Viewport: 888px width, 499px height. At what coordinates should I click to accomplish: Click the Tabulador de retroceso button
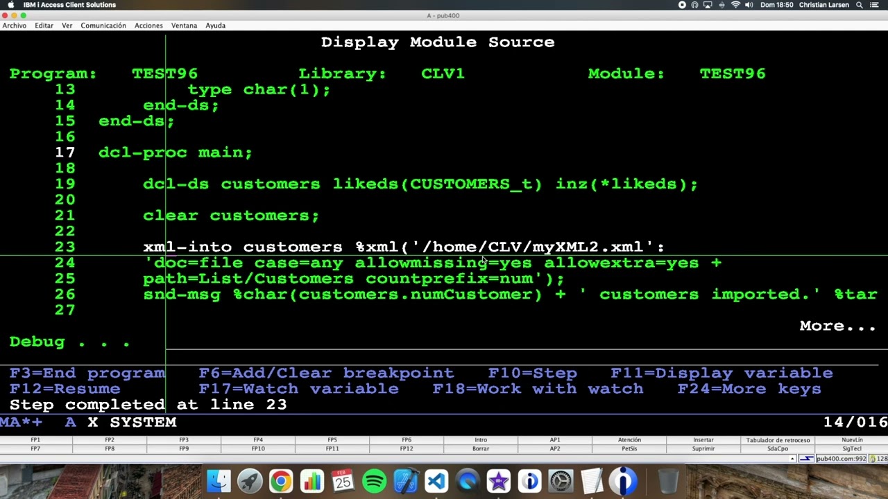pos(778,439)
